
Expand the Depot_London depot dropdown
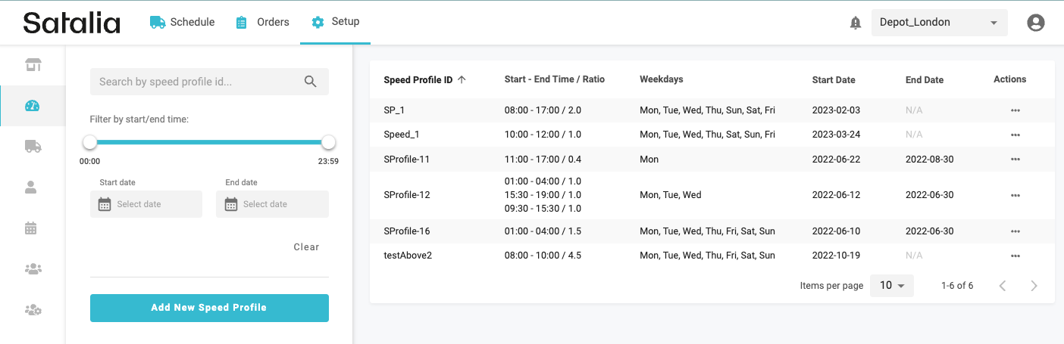[x=939, y=23]
